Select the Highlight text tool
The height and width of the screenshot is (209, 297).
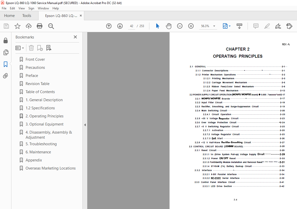coord(267,26)
